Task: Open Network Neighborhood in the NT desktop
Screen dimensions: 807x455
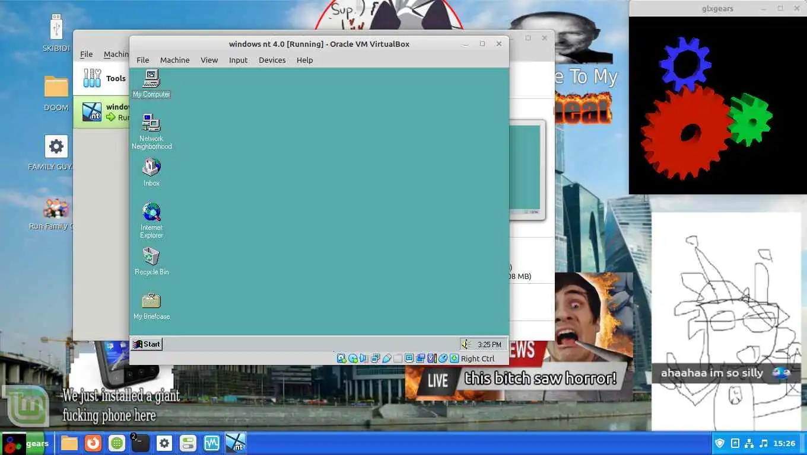Action: pos(151,132)
